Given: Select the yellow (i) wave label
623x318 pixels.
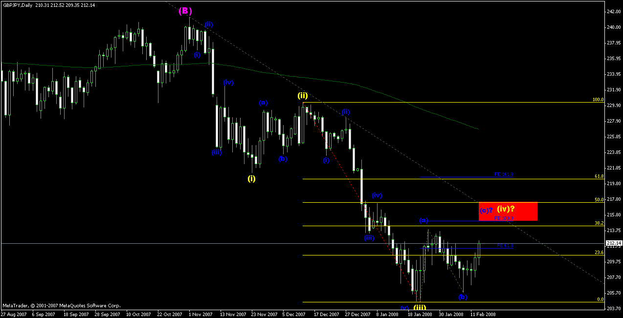Looking at the screenshot, I should coord(251,178).
